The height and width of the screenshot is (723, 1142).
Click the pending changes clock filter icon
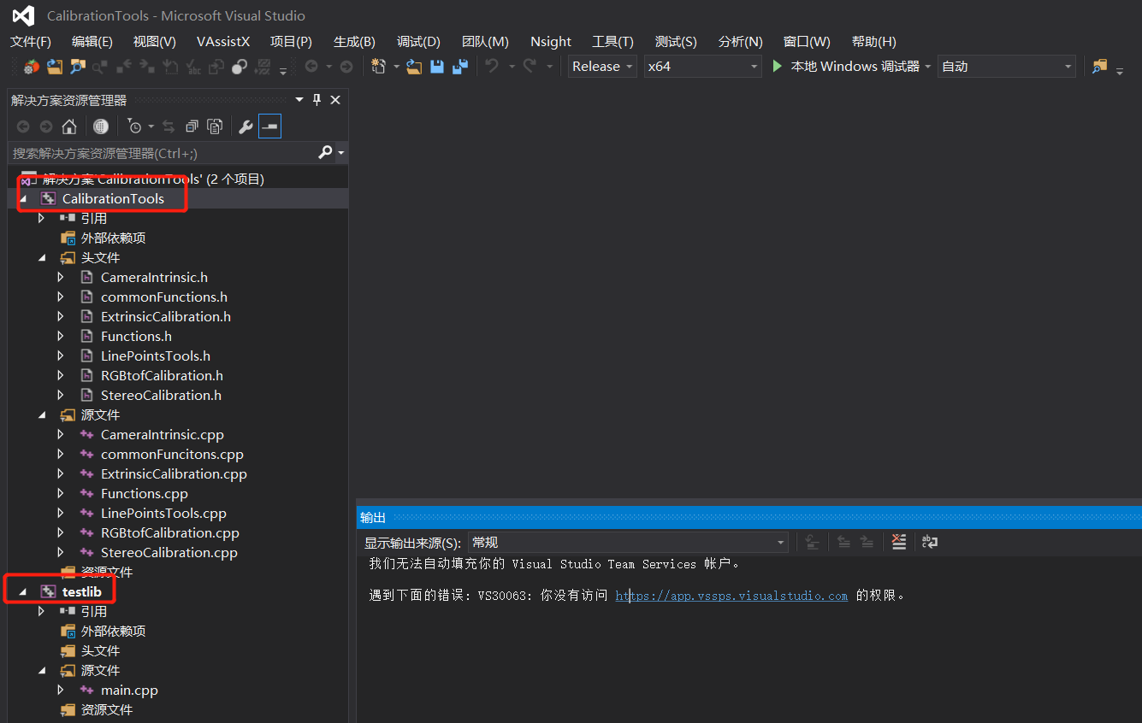[134, 126]
